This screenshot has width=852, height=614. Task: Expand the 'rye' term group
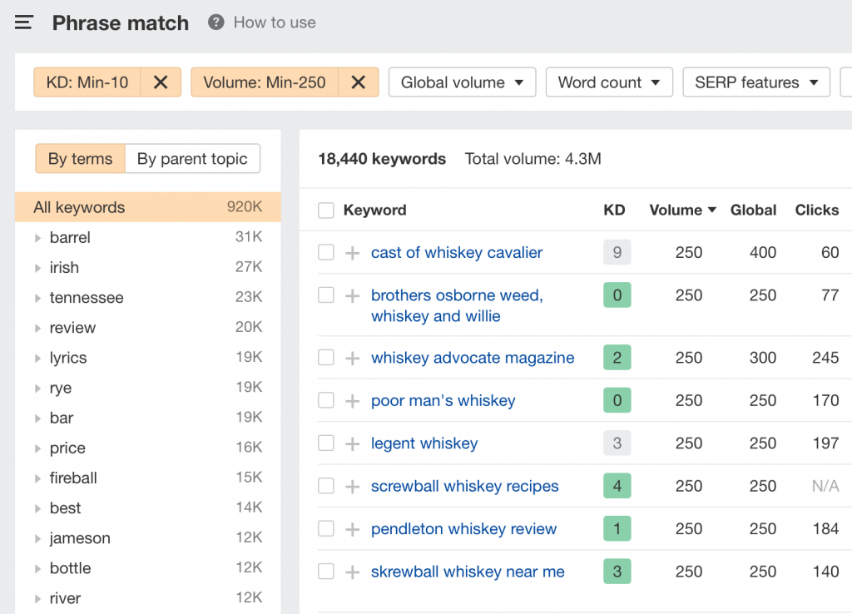(x=37, y=389)
